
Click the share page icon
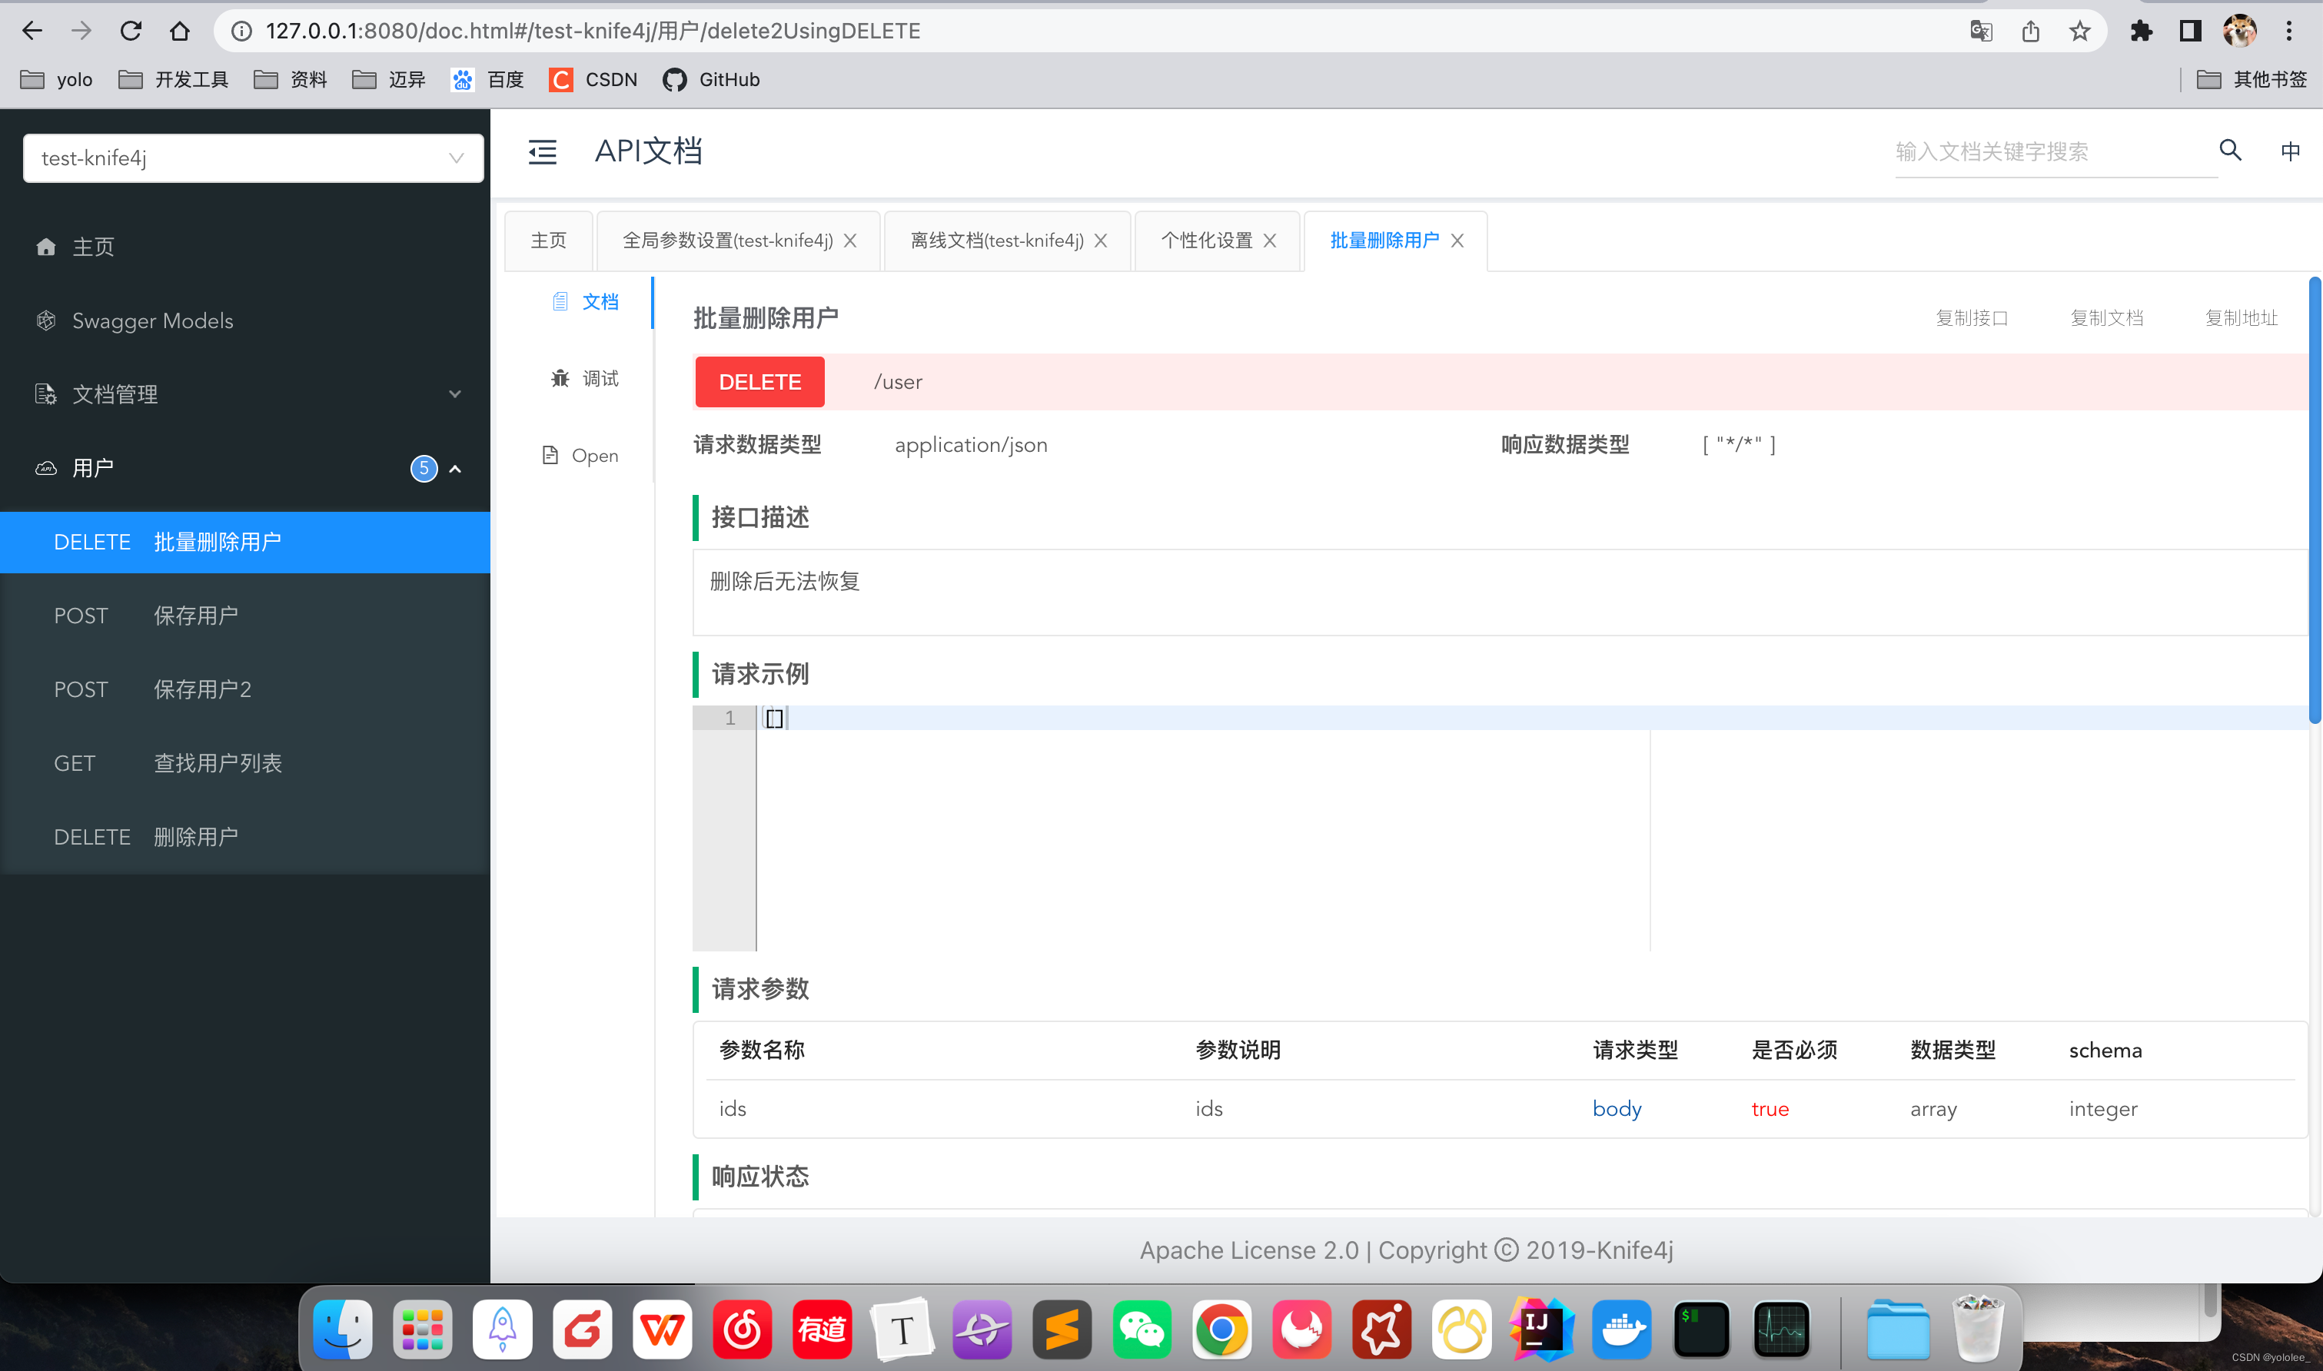(x=2030, y=31)
